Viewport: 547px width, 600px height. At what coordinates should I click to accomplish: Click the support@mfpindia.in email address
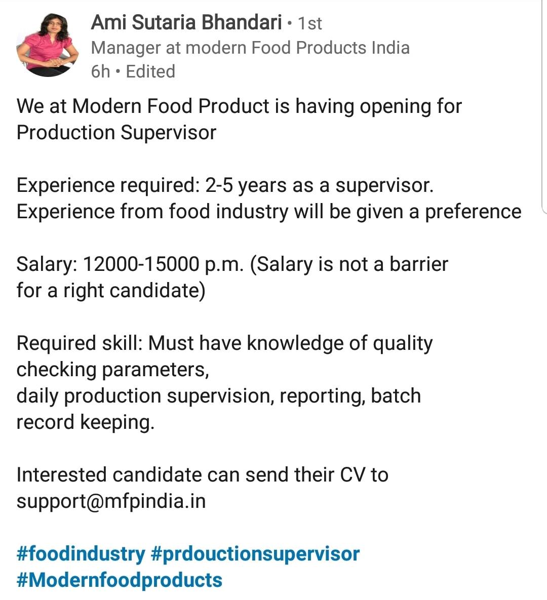[111, 501]
